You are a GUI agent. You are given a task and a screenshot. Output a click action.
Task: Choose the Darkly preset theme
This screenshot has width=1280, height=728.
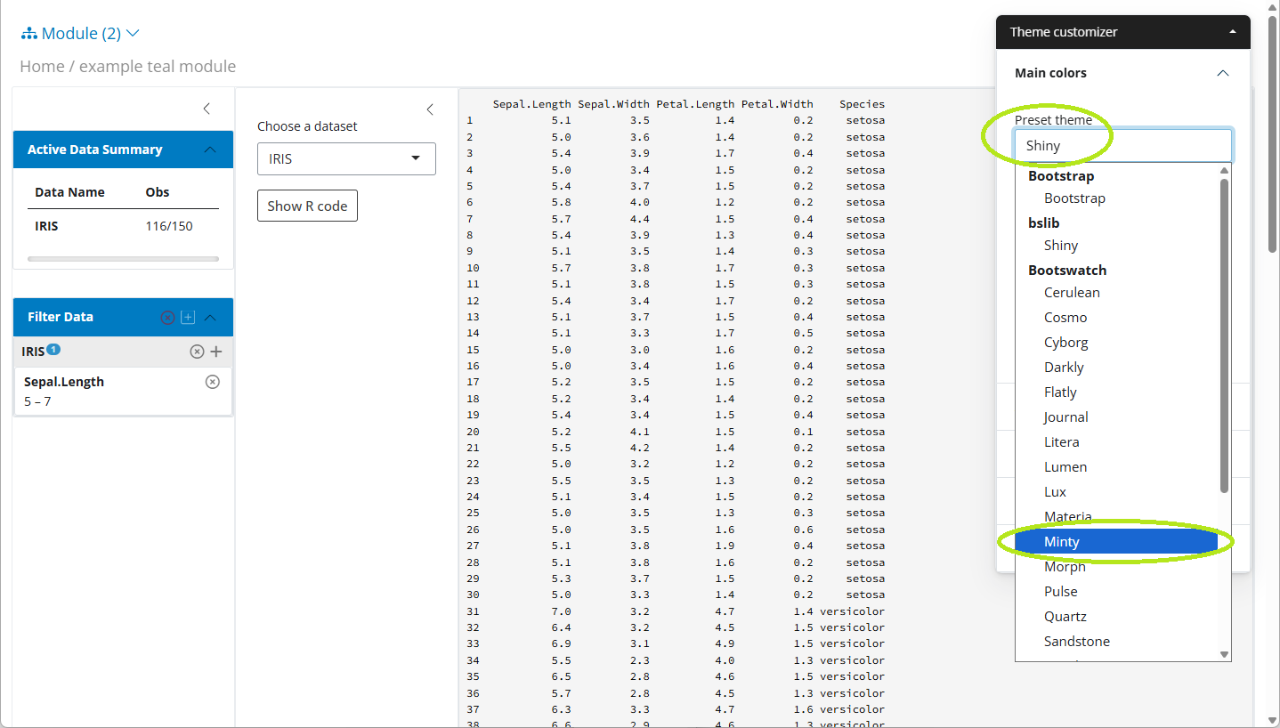[x=1064, y=367]
